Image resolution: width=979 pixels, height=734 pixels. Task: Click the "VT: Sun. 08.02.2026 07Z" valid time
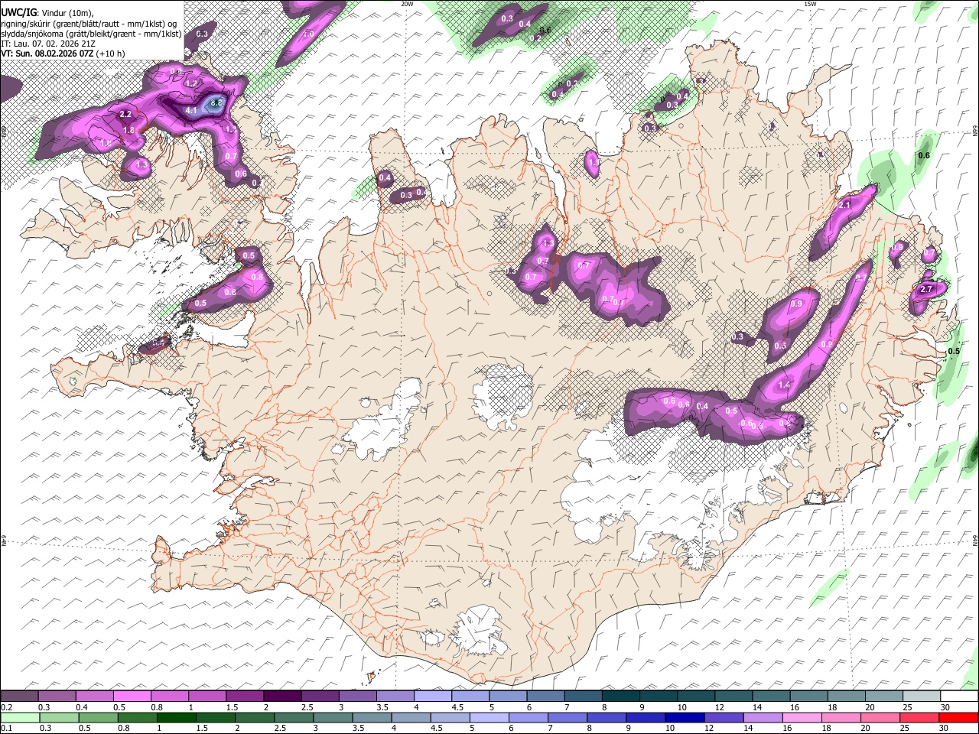47,54
